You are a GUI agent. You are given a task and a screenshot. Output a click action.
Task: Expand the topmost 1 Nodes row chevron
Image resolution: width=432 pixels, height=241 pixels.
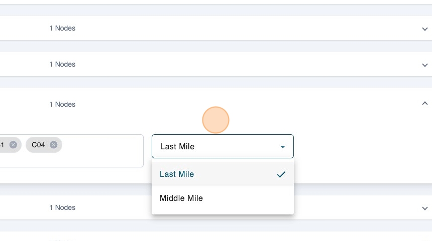tap(425, 29)
